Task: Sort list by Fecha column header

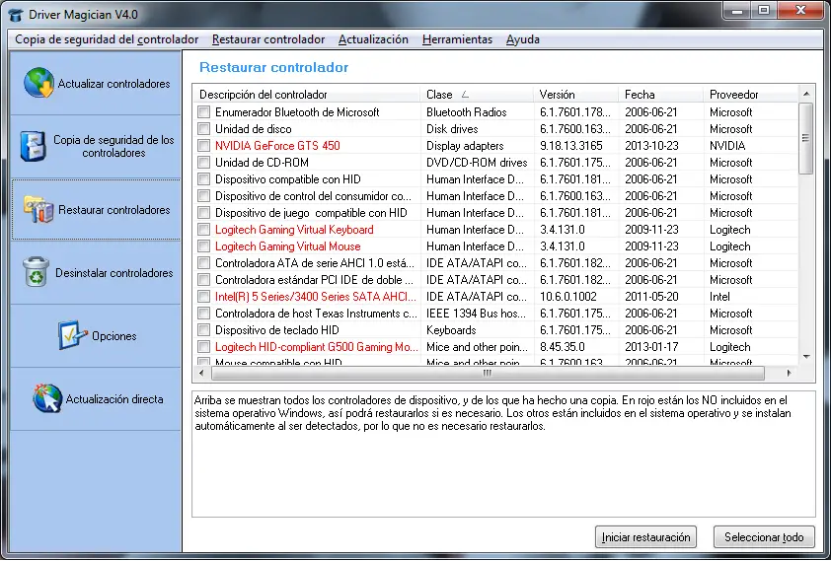Action: click(661, 95)
